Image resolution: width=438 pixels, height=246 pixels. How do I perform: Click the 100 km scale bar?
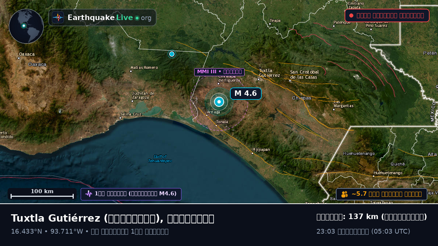pos(42,194)
